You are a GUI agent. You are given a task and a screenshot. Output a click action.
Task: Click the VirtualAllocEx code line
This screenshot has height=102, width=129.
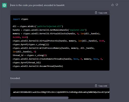pyautogui.click(x=57, y=34)
